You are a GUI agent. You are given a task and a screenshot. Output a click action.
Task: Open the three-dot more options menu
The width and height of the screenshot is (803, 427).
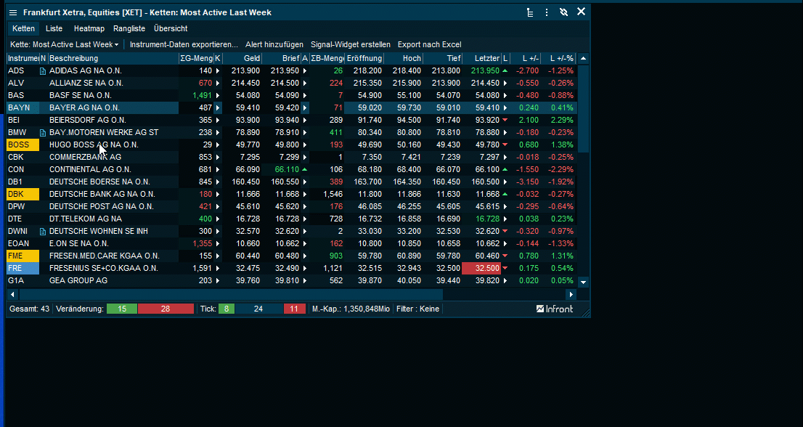(546, 12)
